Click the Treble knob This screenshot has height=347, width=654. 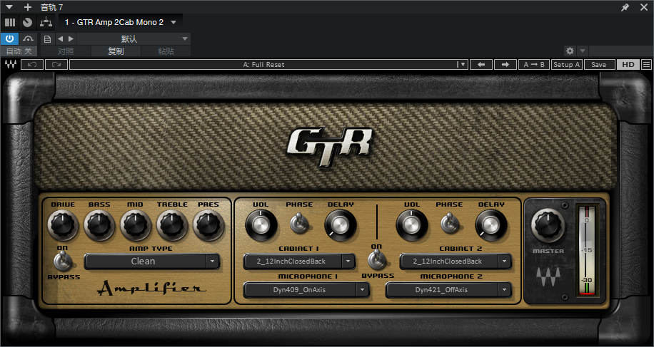pyautogui.click(x=172, y=225)
